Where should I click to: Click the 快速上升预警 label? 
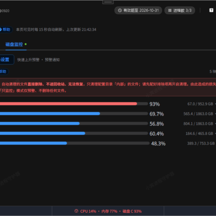point(28,60)
